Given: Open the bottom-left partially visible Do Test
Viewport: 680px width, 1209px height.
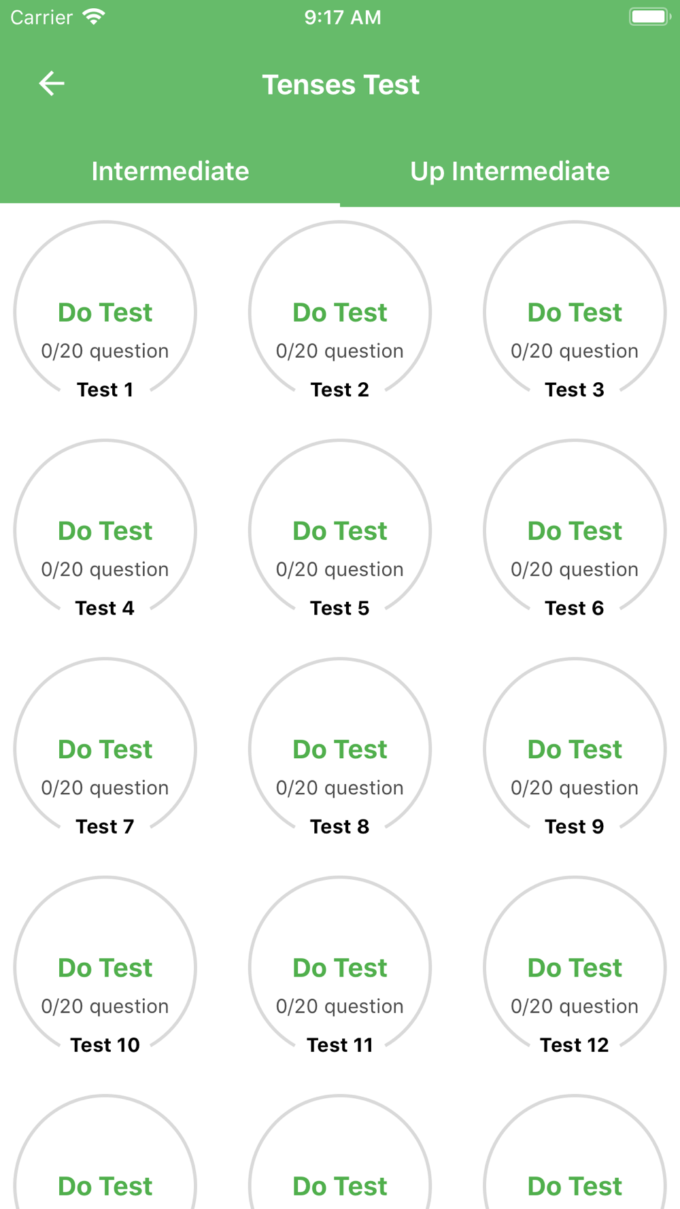Looking at the screenshot, I should [x=105, y=1186].
